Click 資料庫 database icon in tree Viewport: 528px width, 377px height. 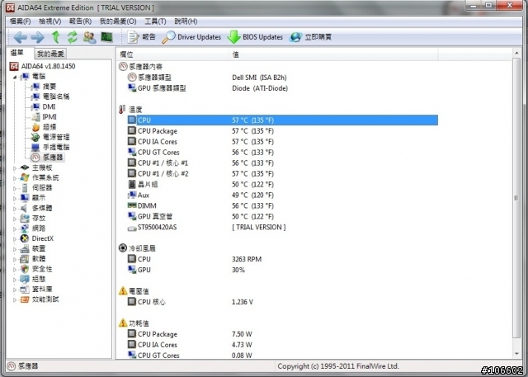coord(25,290)
